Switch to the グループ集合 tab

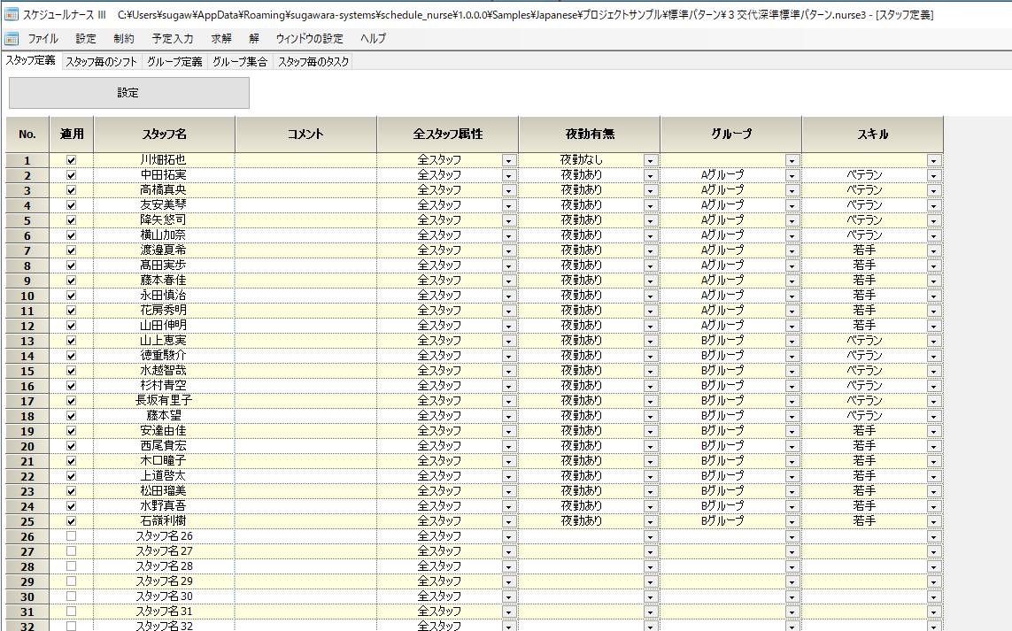[x=239, y=62]
